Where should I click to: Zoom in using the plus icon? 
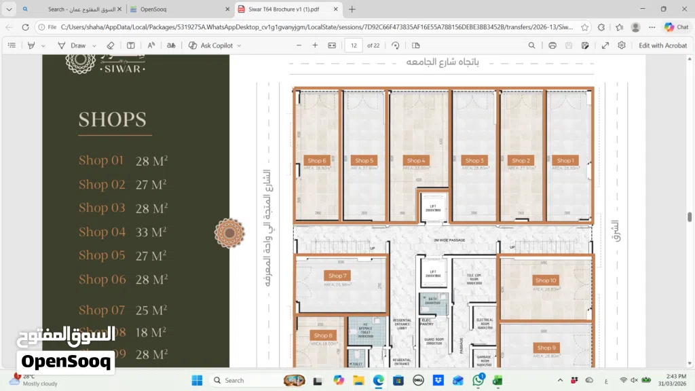coord(315,45)
